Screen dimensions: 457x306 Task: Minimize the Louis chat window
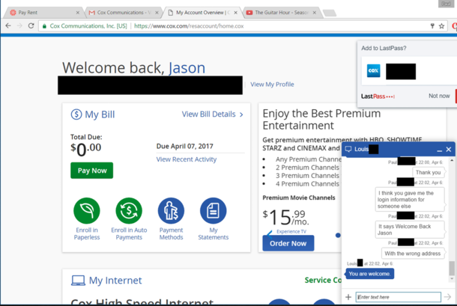click(440, 150)
